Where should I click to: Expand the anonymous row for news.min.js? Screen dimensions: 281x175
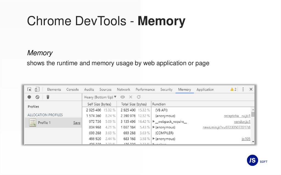pos(154,127)
